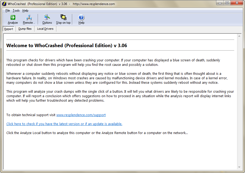Screen dimensions: 245x173
Task: Click the Welcome to WhoCrashed heading
Action: click(x=67, y=45)
